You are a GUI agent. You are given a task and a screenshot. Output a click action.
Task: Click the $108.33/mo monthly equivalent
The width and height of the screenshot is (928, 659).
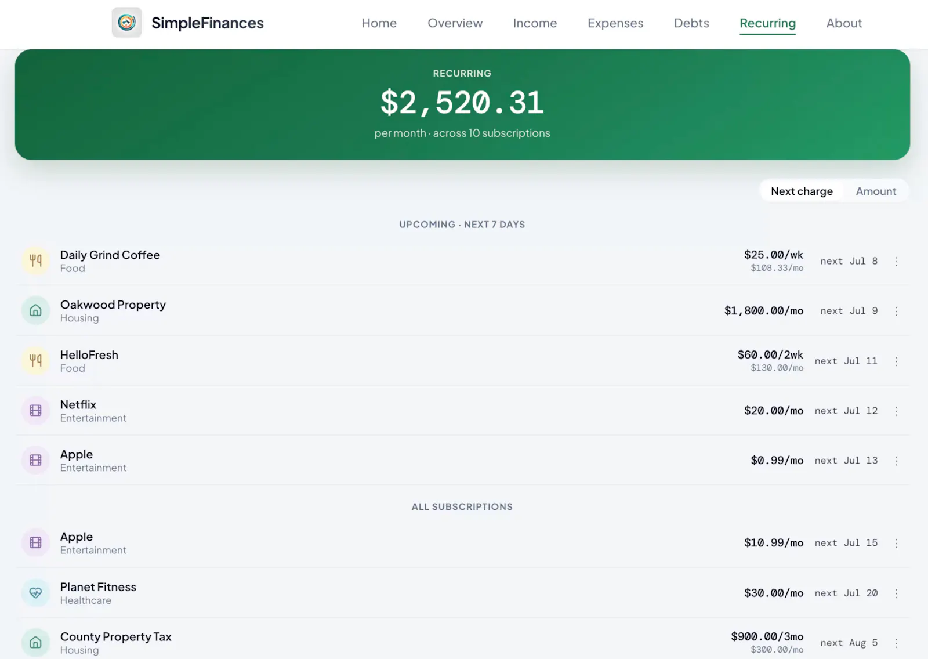[x=777, y=268]
